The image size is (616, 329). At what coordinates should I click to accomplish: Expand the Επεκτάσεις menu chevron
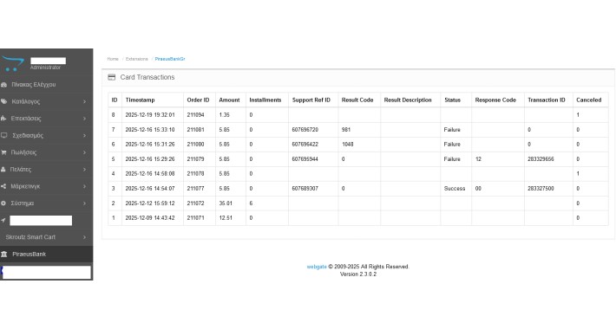tap(84, 119)
